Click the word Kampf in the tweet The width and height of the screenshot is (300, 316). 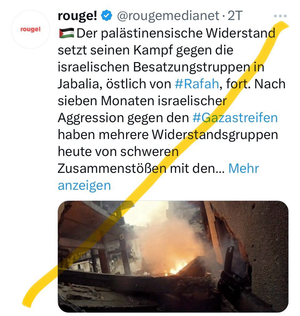[153, 50]
